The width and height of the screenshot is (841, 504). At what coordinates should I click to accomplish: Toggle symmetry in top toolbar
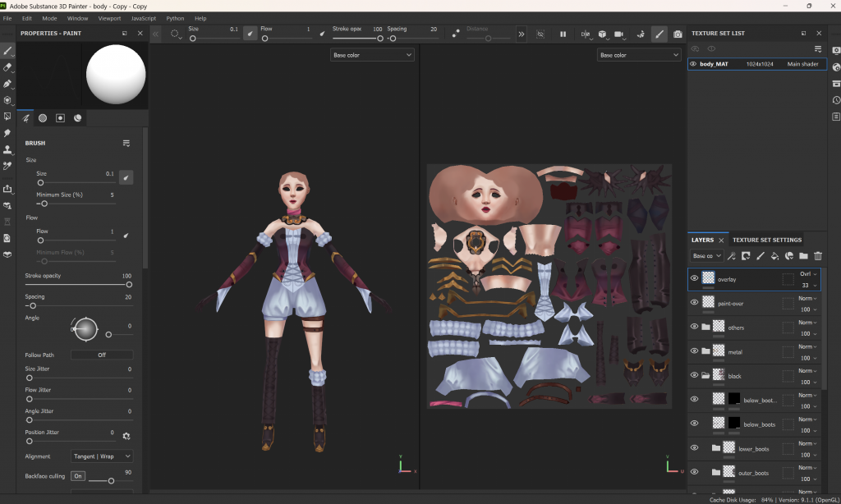pyautogui.click(x=585, y=34)
